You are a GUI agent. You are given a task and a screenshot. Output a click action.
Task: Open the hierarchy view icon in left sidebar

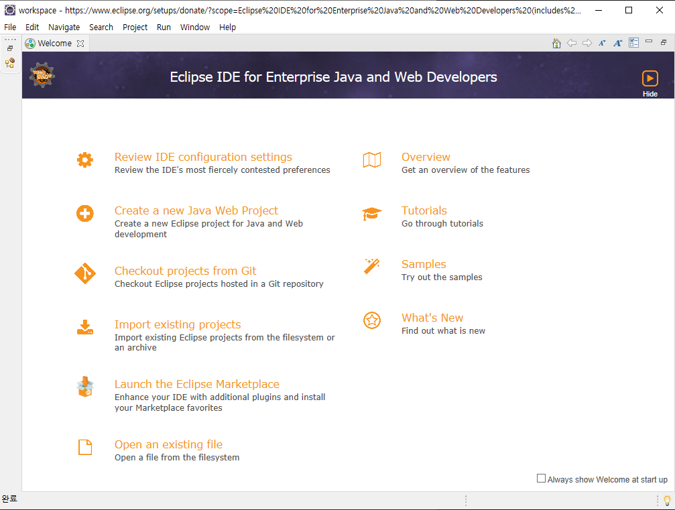click(10, 63)
